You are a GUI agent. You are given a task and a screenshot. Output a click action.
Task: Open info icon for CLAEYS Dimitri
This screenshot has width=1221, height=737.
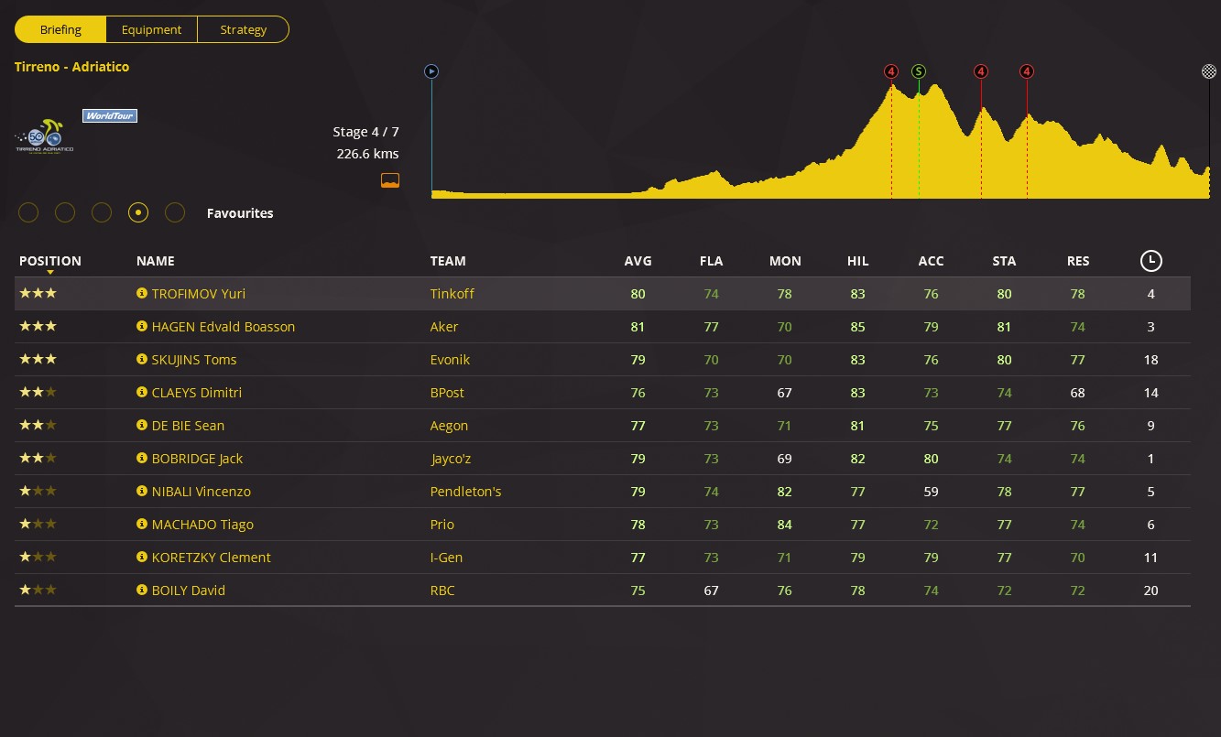(142, 393)
